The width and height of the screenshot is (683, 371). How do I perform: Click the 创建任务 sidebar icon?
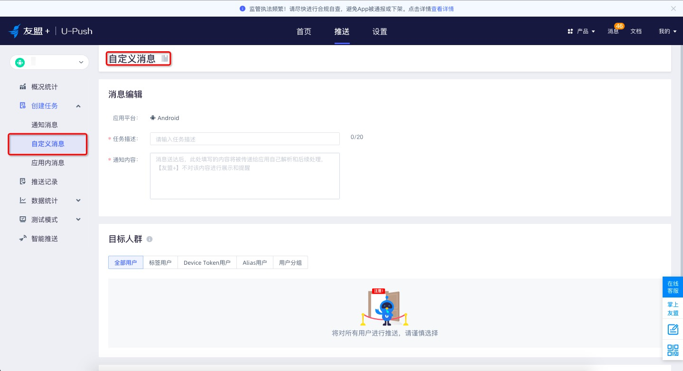(x=23, y=106)
